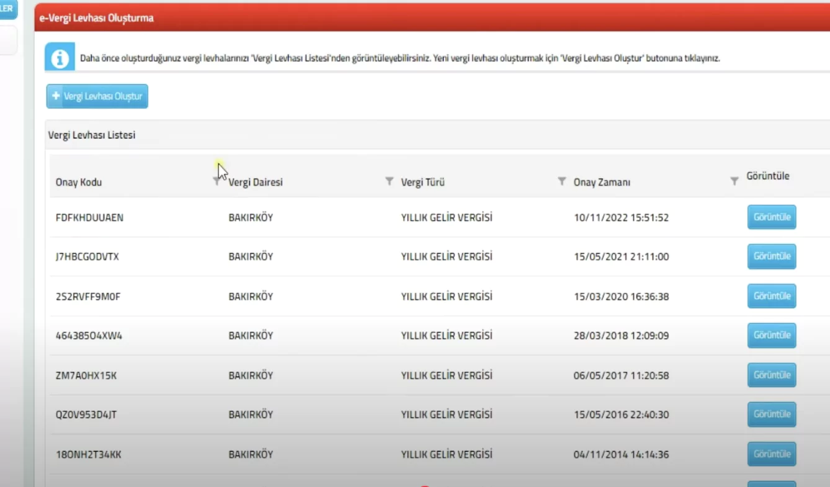View the 04/11/2014 tax plate entry
830x487 pixels.
(771, 454)
